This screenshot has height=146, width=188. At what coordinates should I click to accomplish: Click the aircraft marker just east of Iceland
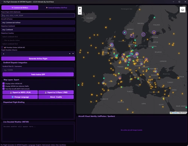coord(110,19)
